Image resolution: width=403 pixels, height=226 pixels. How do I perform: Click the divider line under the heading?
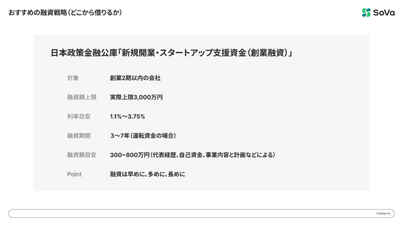pos(201,66)
